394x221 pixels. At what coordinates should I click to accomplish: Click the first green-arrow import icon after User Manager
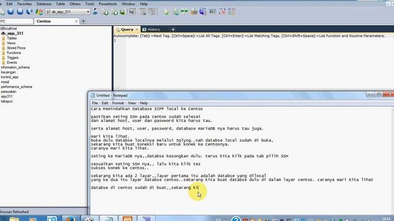click(x=105, y=12)
